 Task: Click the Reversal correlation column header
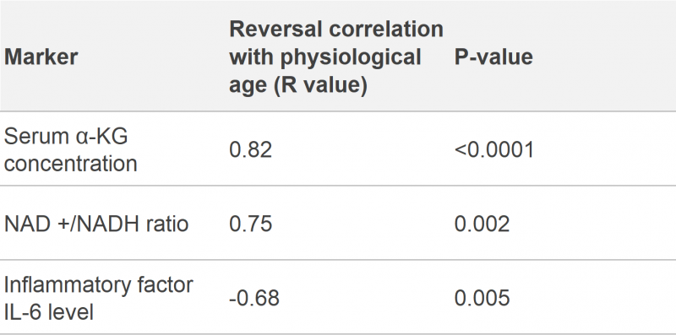pyautogui.click(x=336, y=57)
